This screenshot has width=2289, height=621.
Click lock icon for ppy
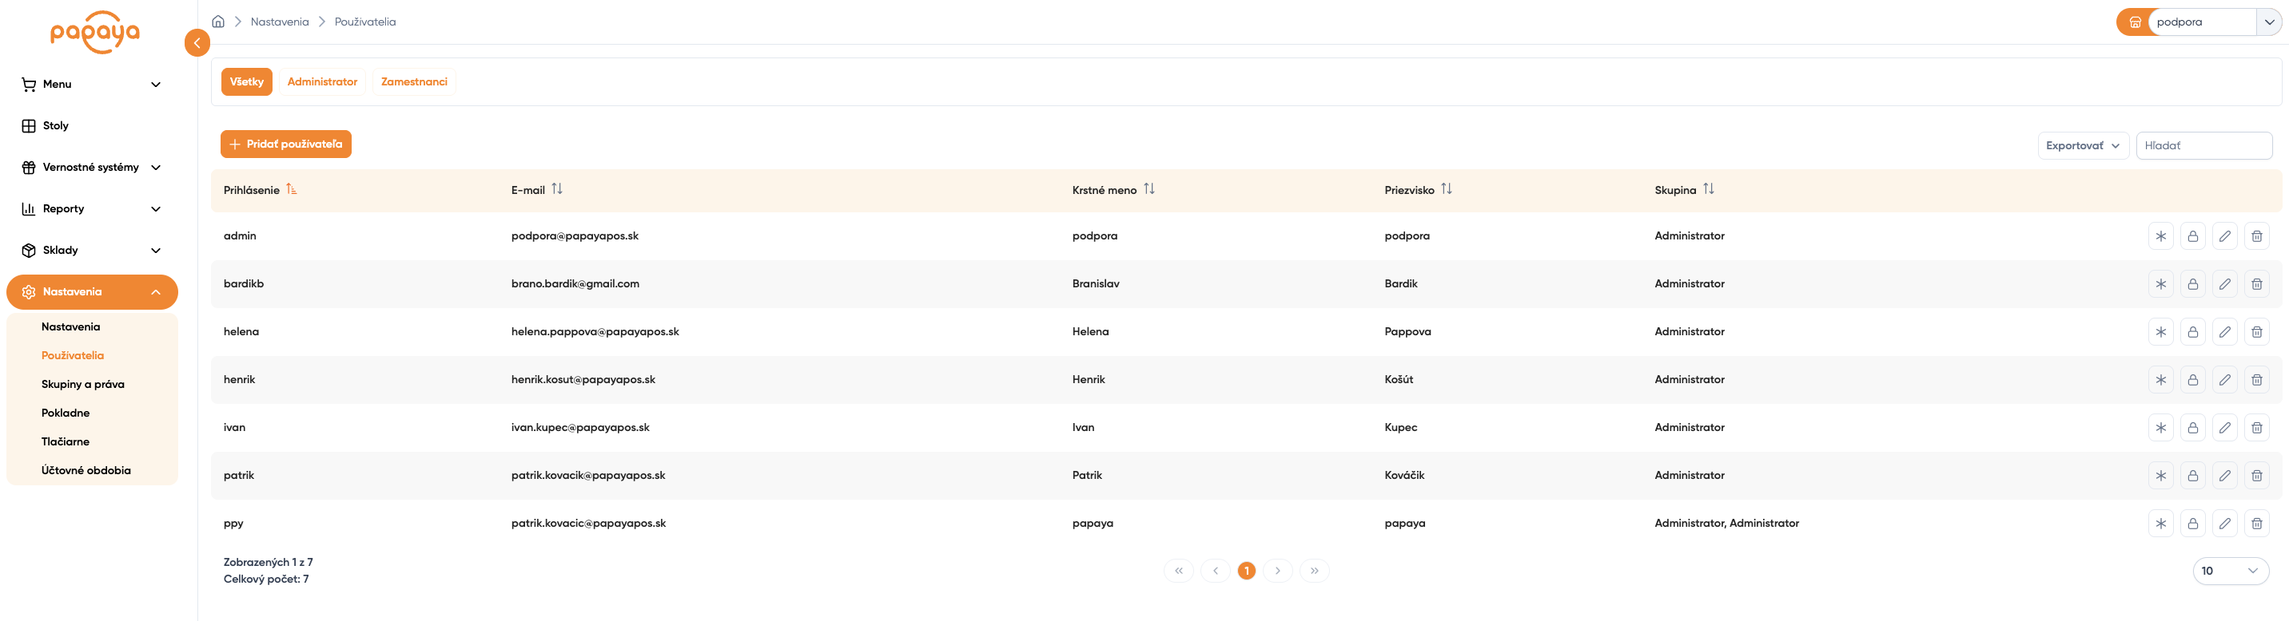click(2192, 524)
